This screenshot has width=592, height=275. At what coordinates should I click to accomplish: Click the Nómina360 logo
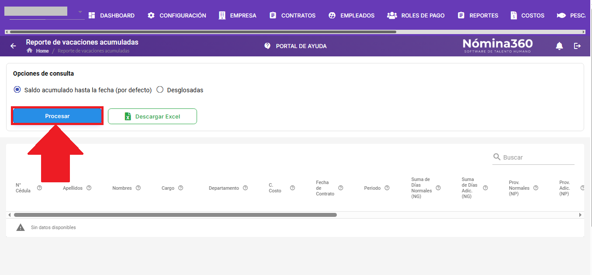click(498, 45)
